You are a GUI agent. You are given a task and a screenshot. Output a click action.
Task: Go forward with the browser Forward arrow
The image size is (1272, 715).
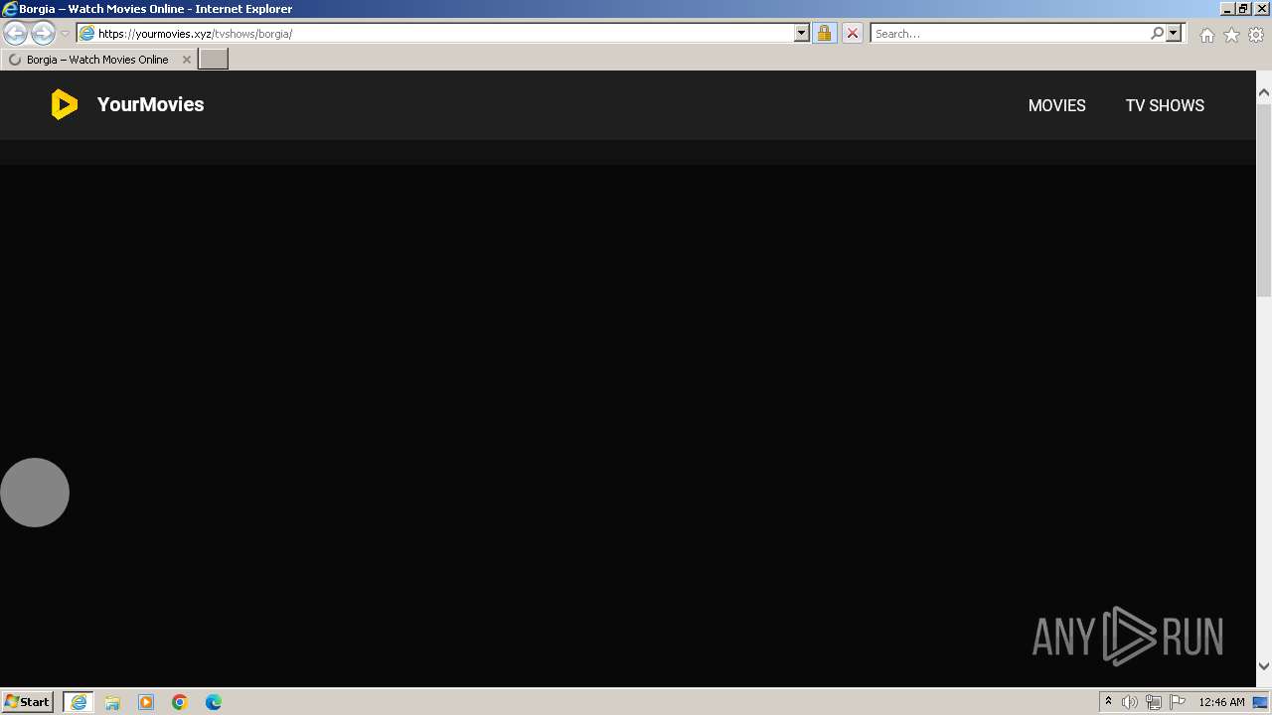(43, 33)
